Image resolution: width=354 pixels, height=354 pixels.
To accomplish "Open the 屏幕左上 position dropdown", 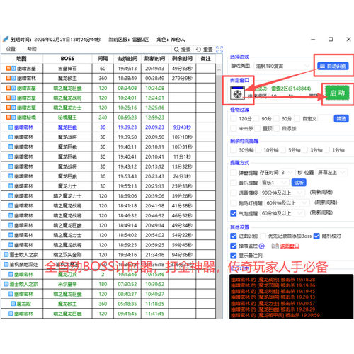I will pyautogui.click(x=331, y=172).
